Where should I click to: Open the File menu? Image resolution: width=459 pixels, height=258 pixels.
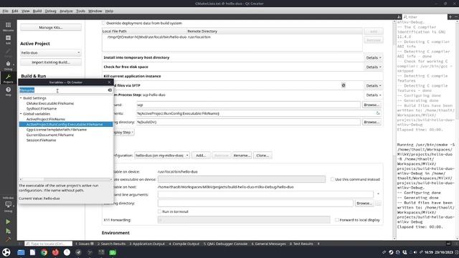point(5,11)
